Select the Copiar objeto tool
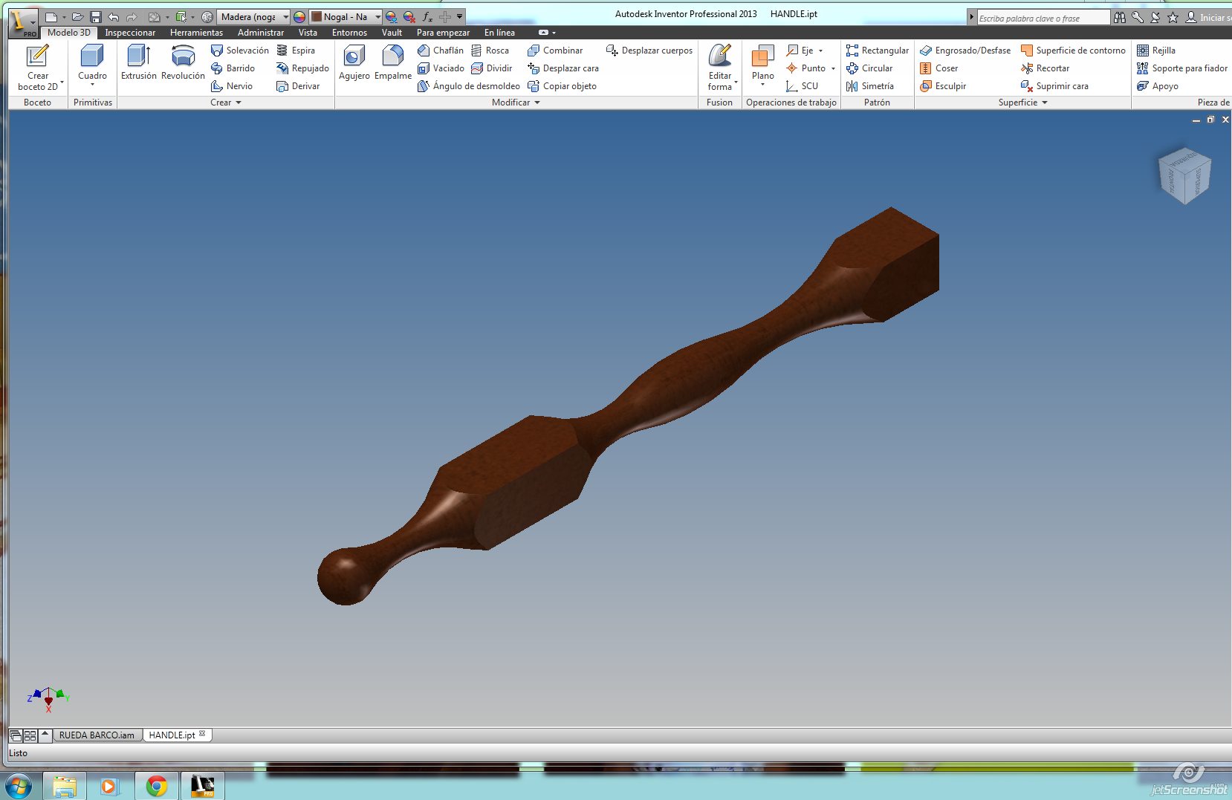This screenshot has height=800, width=1232. click(562, 86)
